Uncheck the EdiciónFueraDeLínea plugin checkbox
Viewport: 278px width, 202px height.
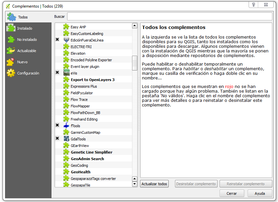click(x=57, y=40)
